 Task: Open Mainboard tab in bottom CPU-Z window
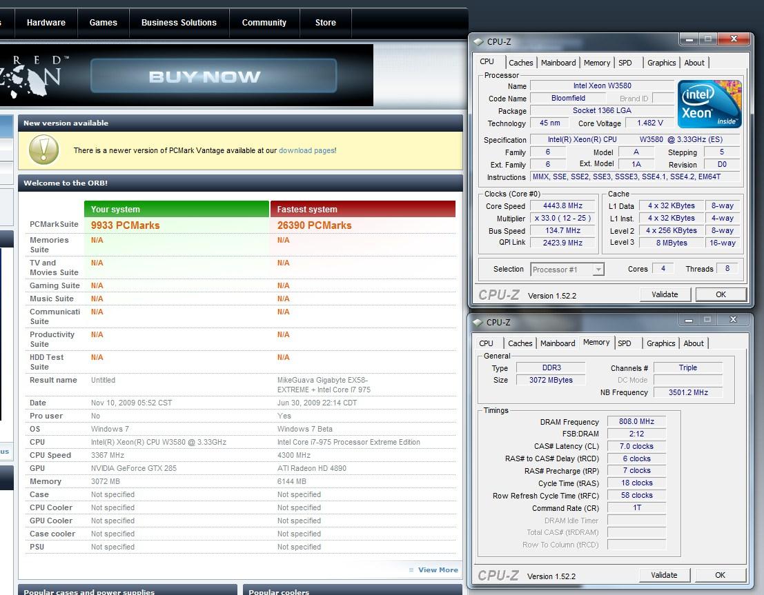click(558, 343)
